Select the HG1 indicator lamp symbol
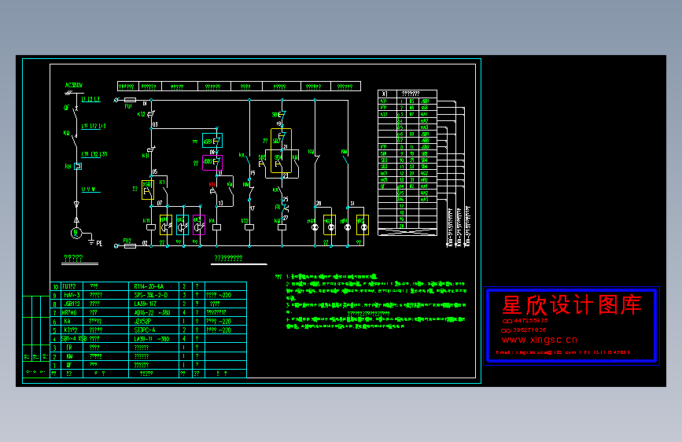 (315, 227)
